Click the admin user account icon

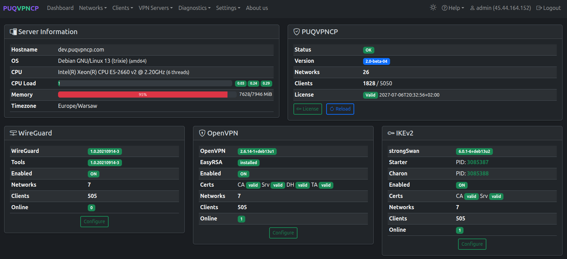point(472,8)
